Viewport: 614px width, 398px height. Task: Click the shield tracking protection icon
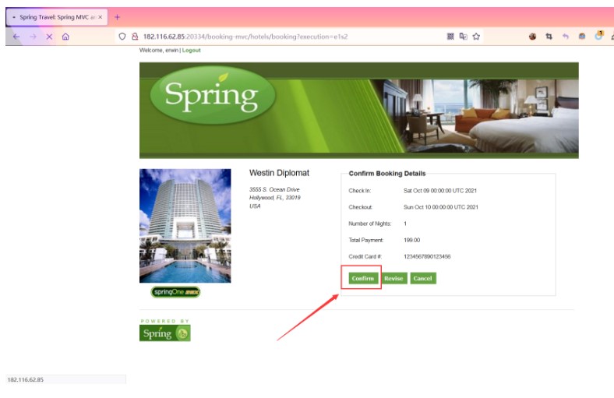tap(122, 37)
